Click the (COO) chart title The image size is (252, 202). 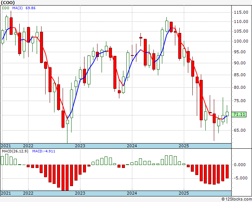click(x=8, y=3)
